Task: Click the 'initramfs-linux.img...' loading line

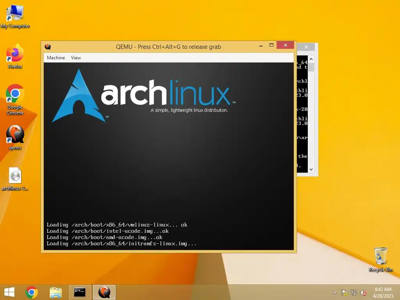Action: 121,244
